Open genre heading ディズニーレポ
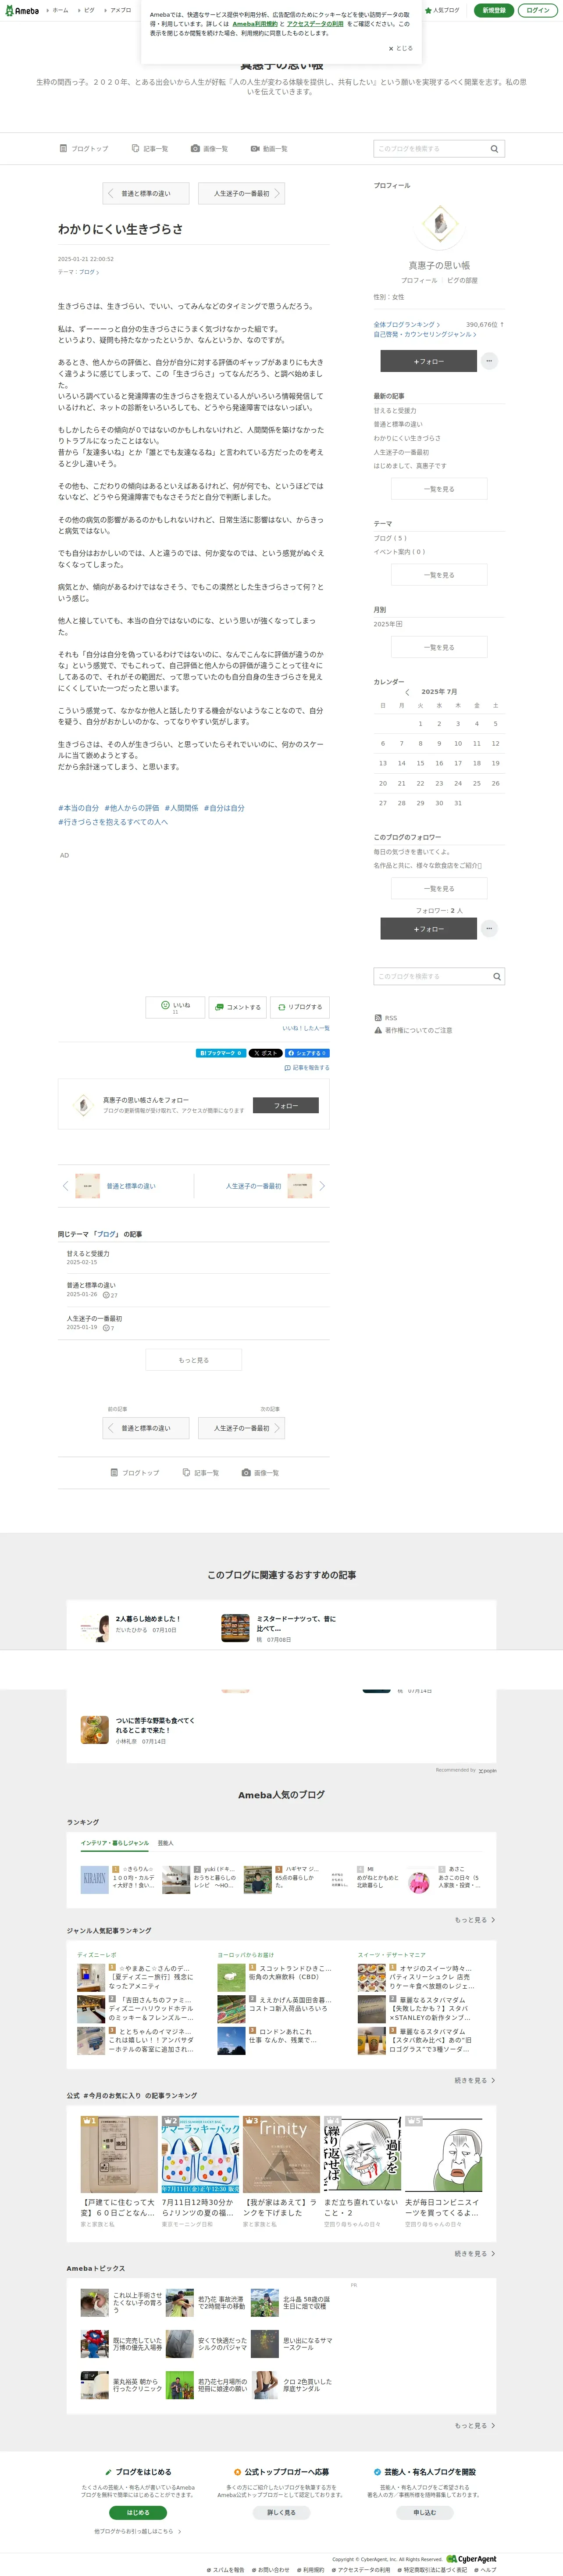The image size is (563, 2576). [x=97, y=1955]
